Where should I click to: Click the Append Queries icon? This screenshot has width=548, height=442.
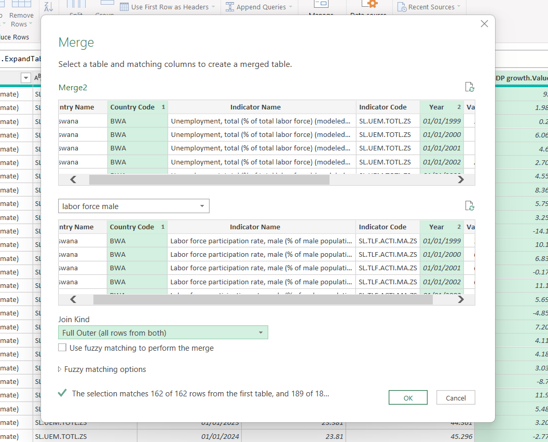pyautogui.click(x=229, y=7)
